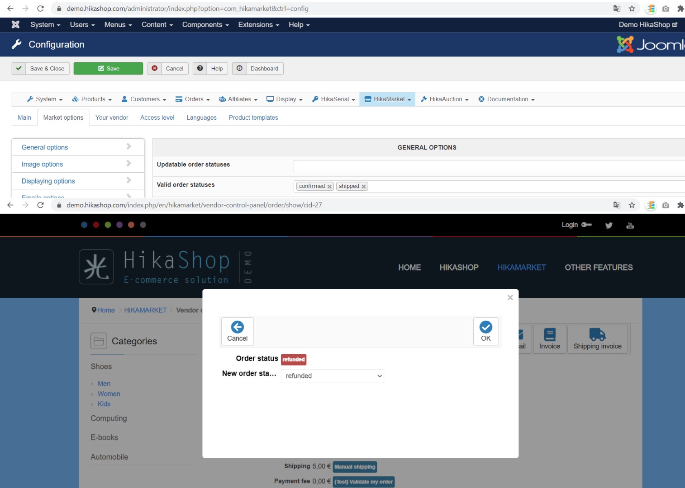Expand the Affiliates dropdown menu
Screen dimensions: 685x488
(x=238, y=99)
